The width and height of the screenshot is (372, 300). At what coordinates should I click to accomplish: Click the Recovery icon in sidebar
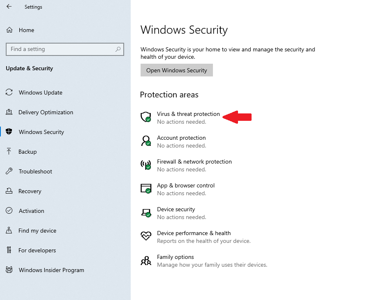(x=9, y=191)
